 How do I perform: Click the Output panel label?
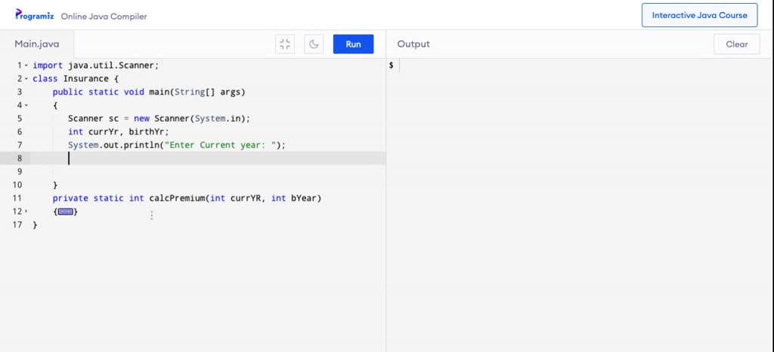click(413, 44)
